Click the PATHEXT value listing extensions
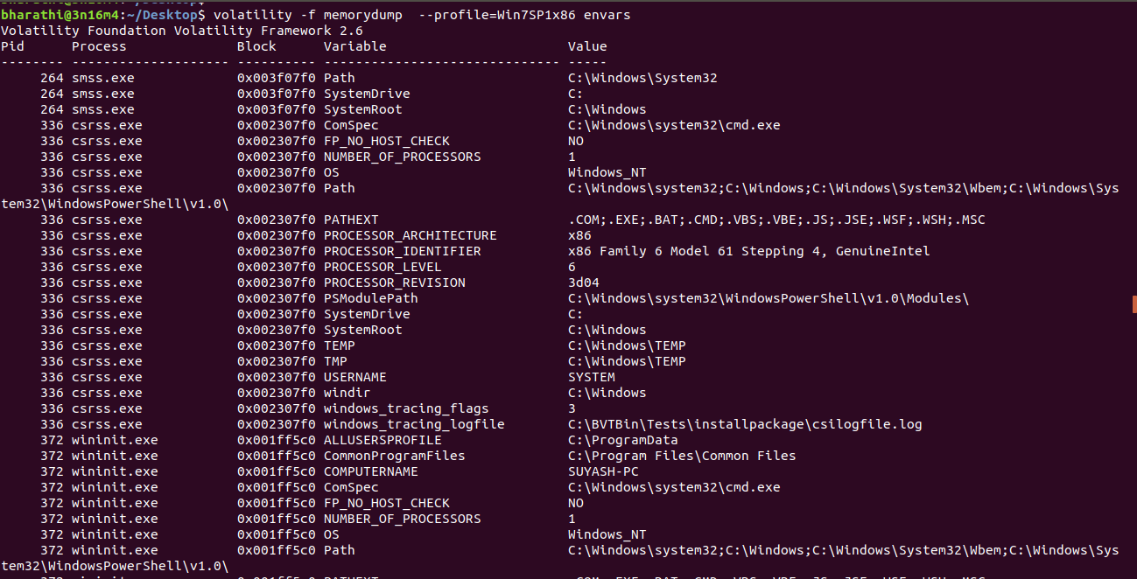This screenshot has width=1137, height=579. 776,220
